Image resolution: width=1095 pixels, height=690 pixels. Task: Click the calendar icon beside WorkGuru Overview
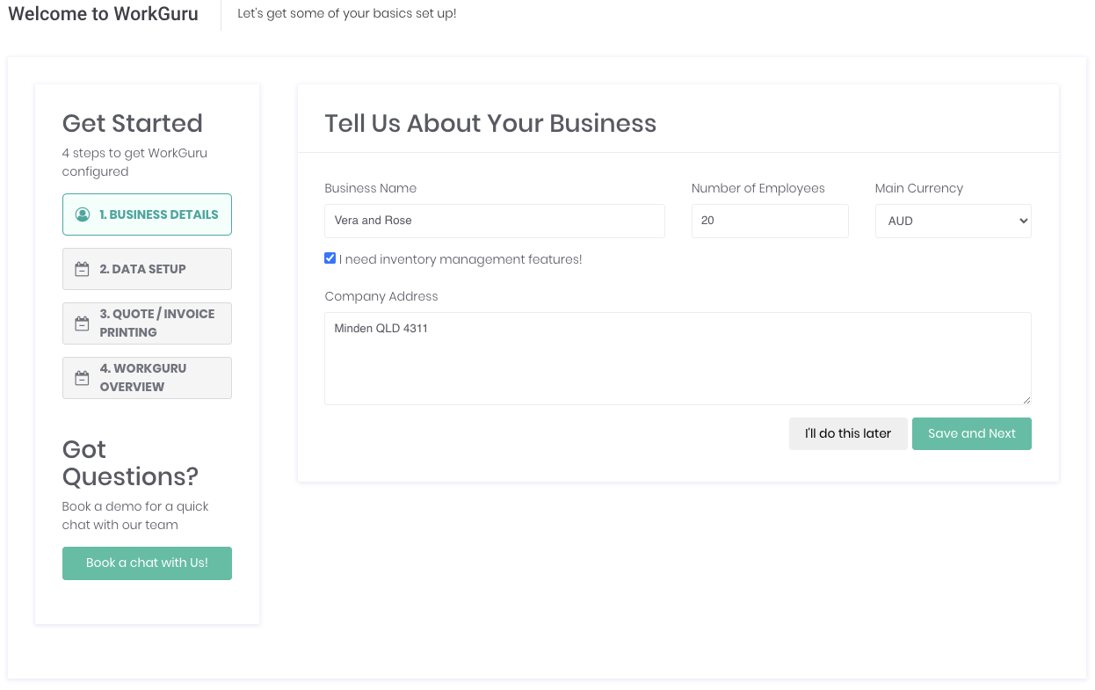coord(82,378)
